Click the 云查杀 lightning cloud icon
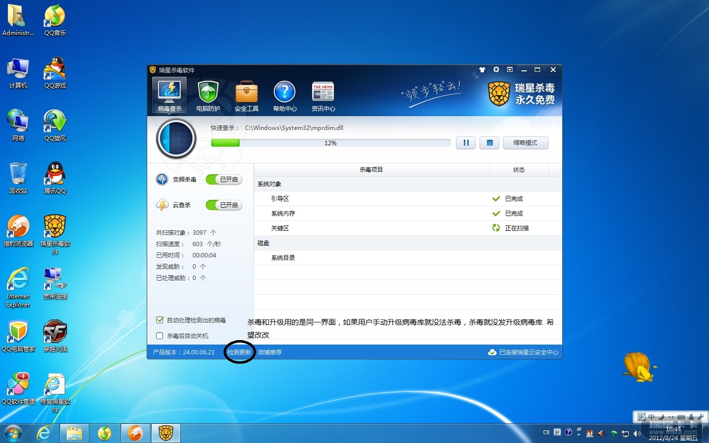 pyautogui.click(x=162, y=205)
